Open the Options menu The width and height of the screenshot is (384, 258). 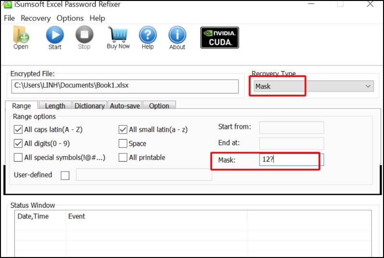coord(70,18)
